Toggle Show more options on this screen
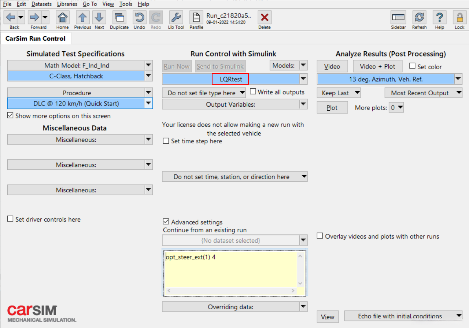Screen dimensions: 469x328 coord(10,116)
